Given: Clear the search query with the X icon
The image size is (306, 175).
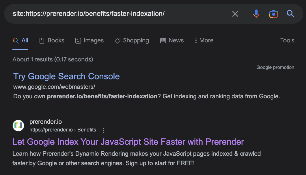Looking at the screenshot, I should point(235,14).
